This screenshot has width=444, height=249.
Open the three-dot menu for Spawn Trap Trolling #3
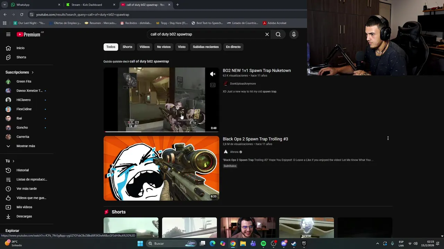point(388,138)
